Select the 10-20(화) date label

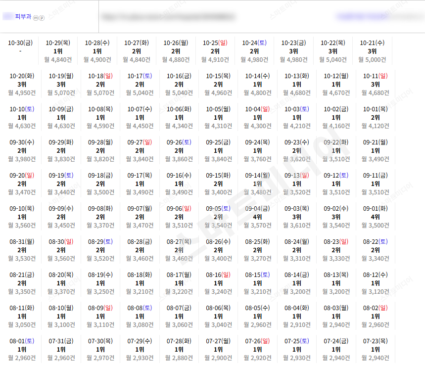[22, 76]
